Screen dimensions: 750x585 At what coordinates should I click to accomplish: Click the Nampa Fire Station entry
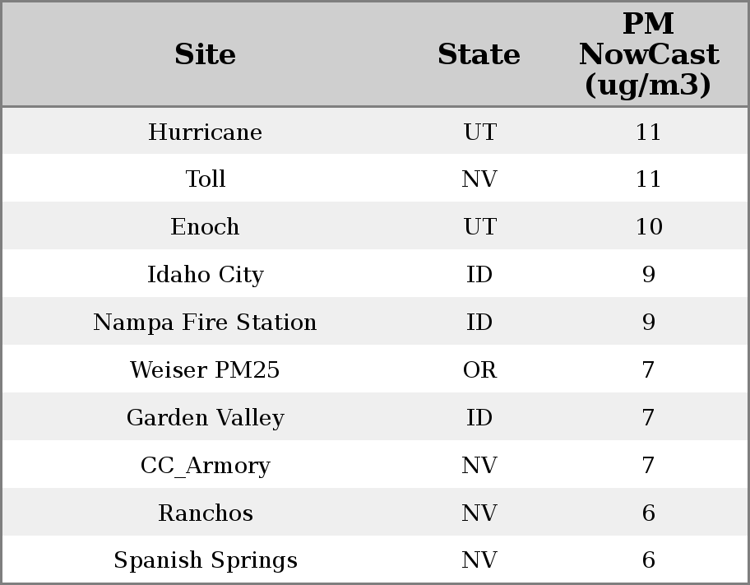tap(205, 322)
